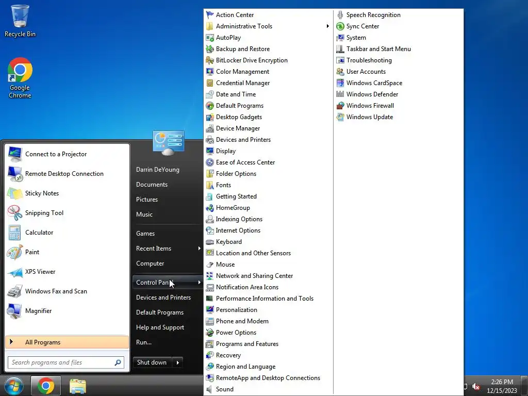Open Ease of Access Center icon
This screenshot has width=528, height=396.
(210, 162)
